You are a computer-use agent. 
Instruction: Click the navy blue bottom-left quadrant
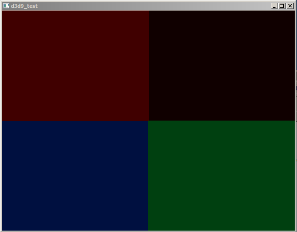(x=75, y=176)
